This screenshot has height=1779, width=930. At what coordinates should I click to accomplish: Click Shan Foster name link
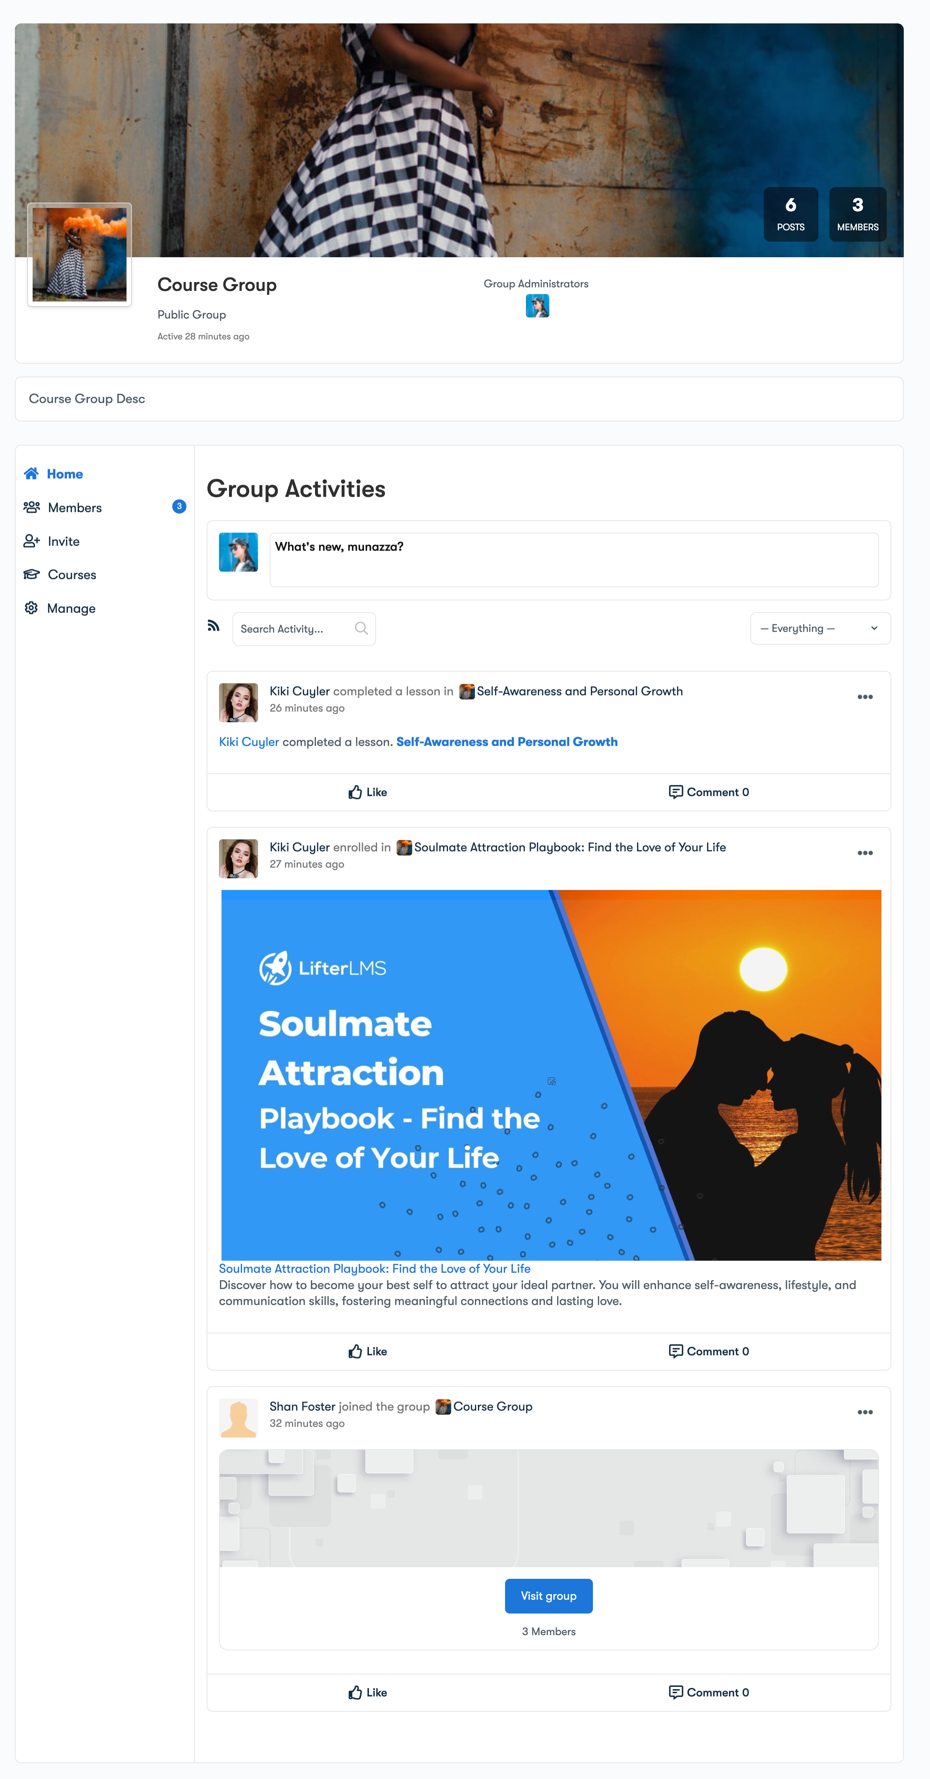[x=302, y=1407]
